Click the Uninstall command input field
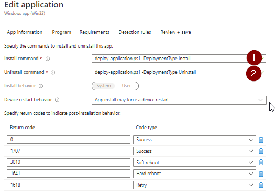 [179, 72]
